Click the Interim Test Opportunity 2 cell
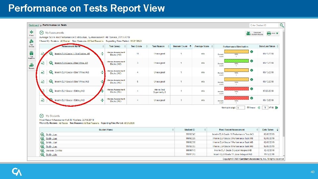Screen dimensions: 318x179 coord(159,91)
